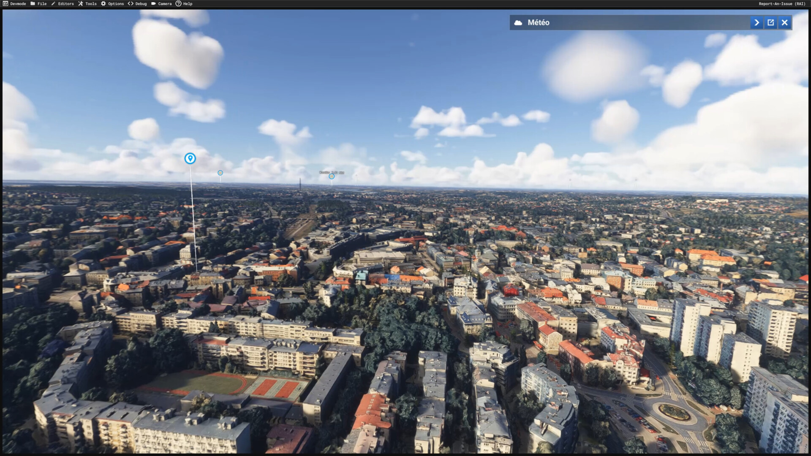Expand Météo panel with chevron arrow
The height and width of the screenshot is (456, 811).
(757, 23)
